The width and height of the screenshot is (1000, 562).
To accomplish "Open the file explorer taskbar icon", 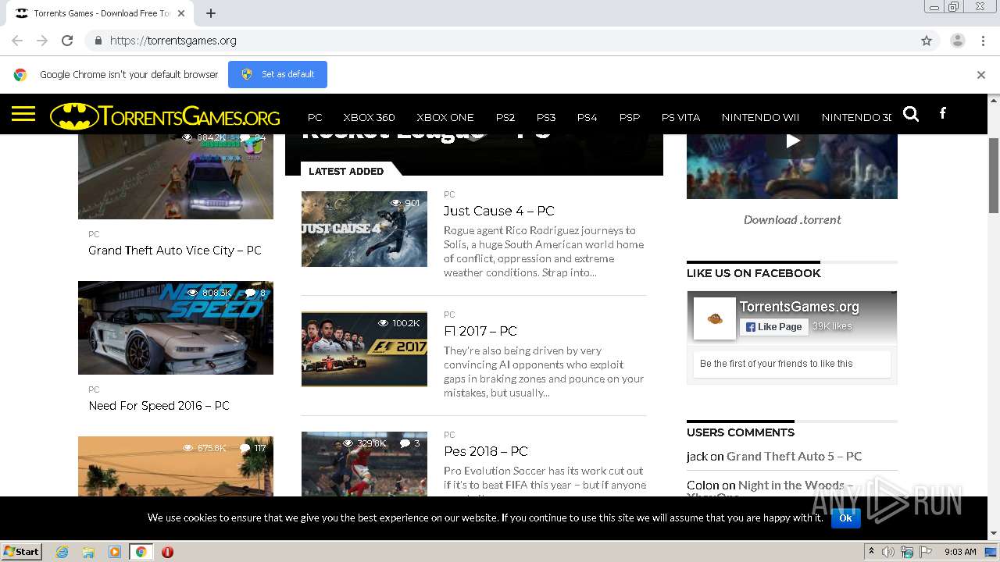I will coord(88,552).
